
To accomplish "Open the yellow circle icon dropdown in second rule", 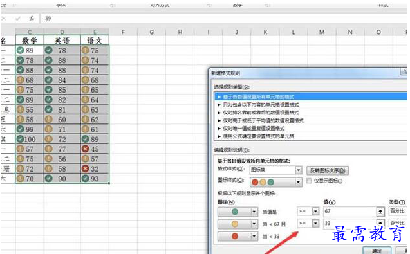I will 254,224.
